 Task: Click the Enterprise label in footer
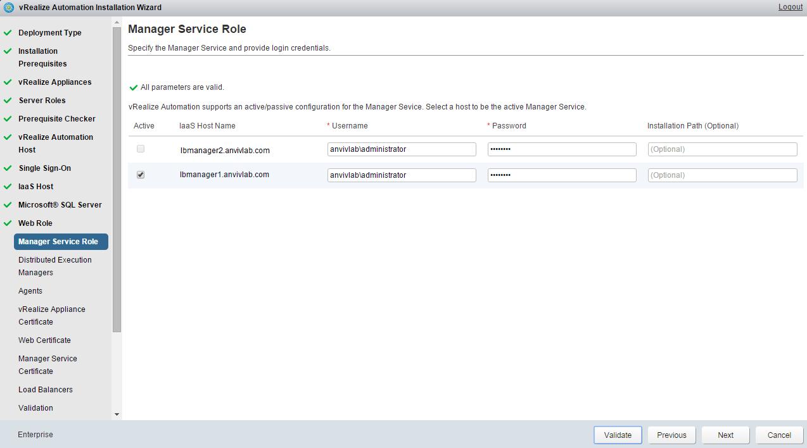coord(35,435)
